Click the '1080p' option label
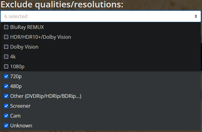 (x=17, y=67)
